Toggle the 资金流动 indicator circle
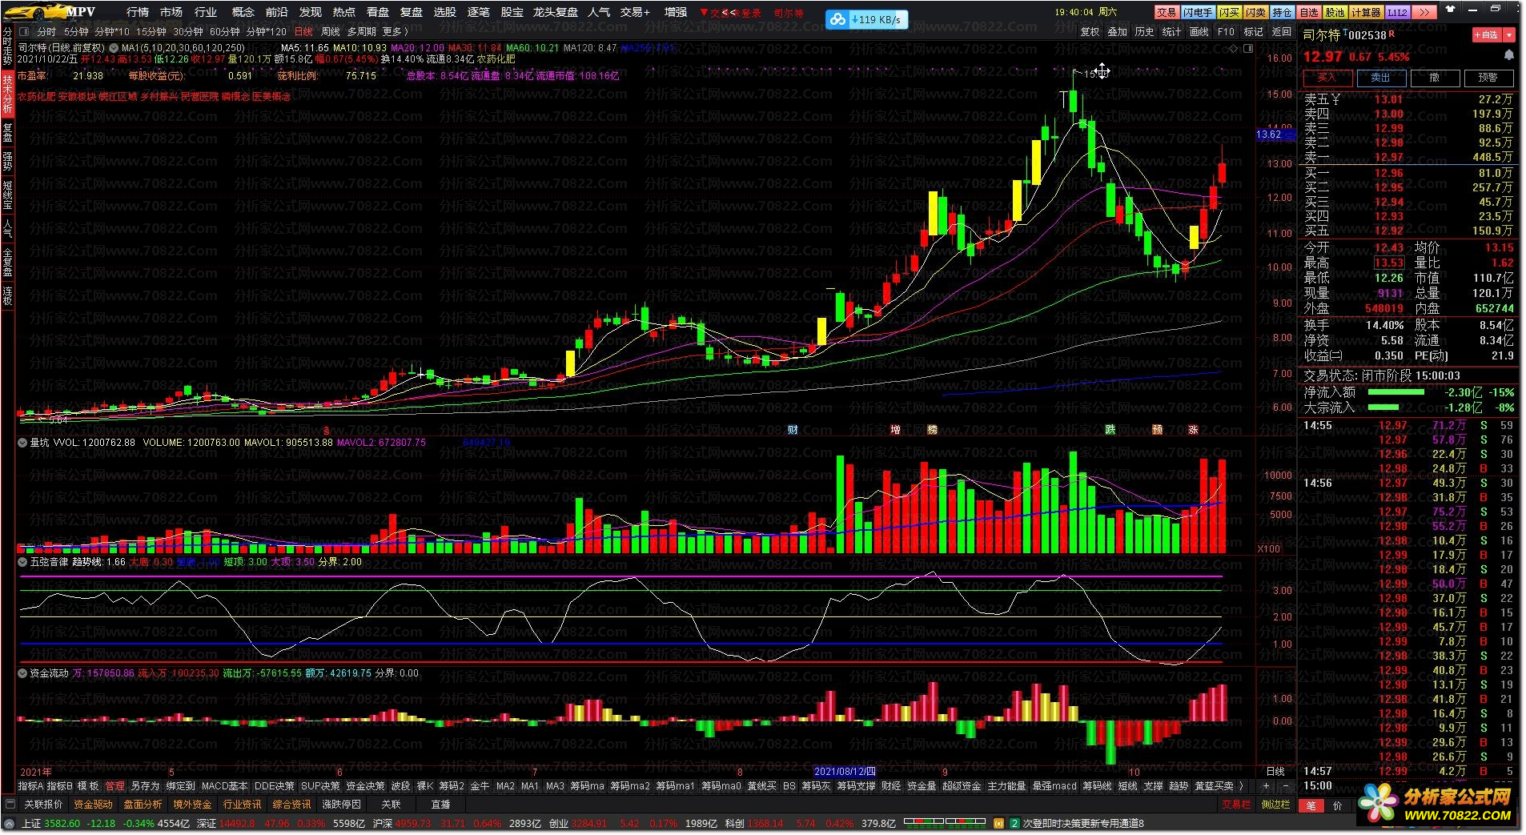1526x835 pixels. pyautogui.click(x=23, y=673)
